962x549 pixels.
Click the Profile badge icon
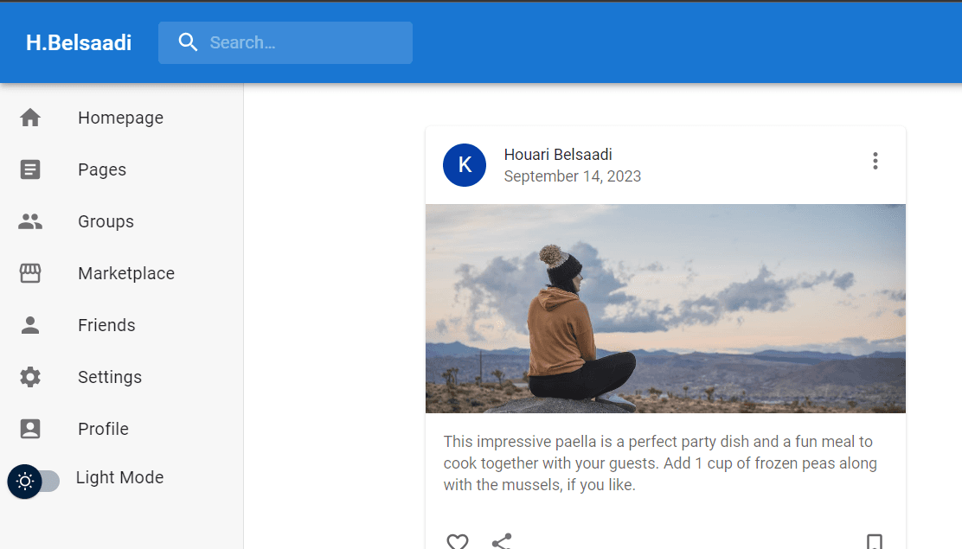coord(30,428)
